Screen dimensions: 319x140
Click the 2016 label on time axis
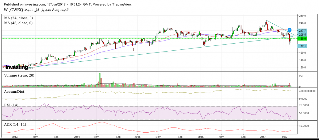pyautogui.click(x=201, y=137)
